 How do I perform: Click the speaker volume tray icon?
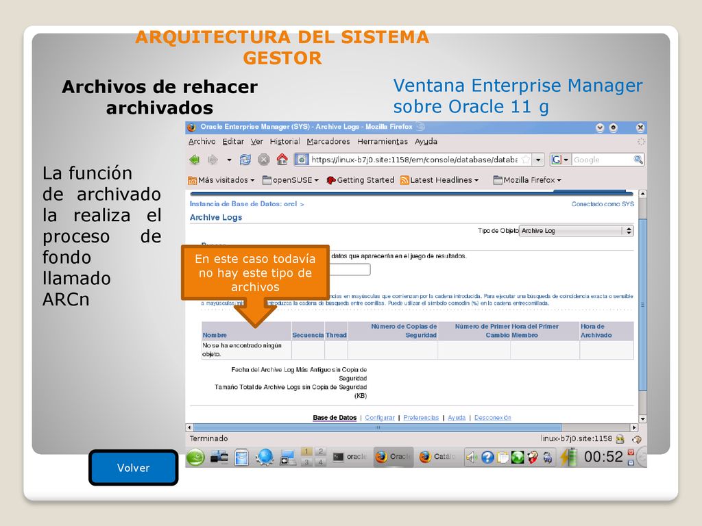click(x=472, y=457)
